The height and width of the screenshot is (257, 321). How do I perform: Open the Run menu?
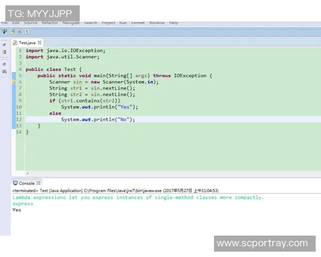123,23
